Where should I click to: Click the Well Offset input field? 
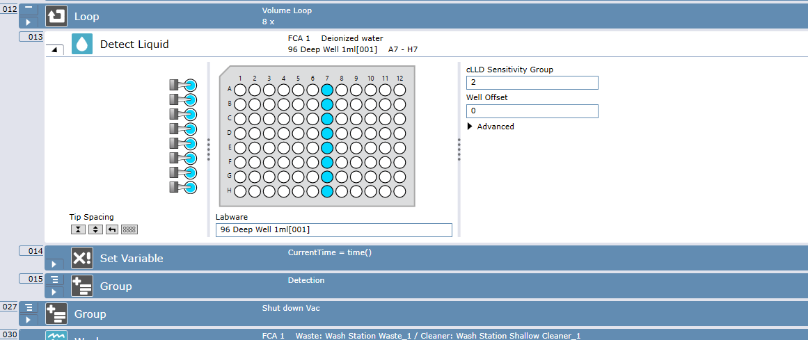tap(532, 111)
